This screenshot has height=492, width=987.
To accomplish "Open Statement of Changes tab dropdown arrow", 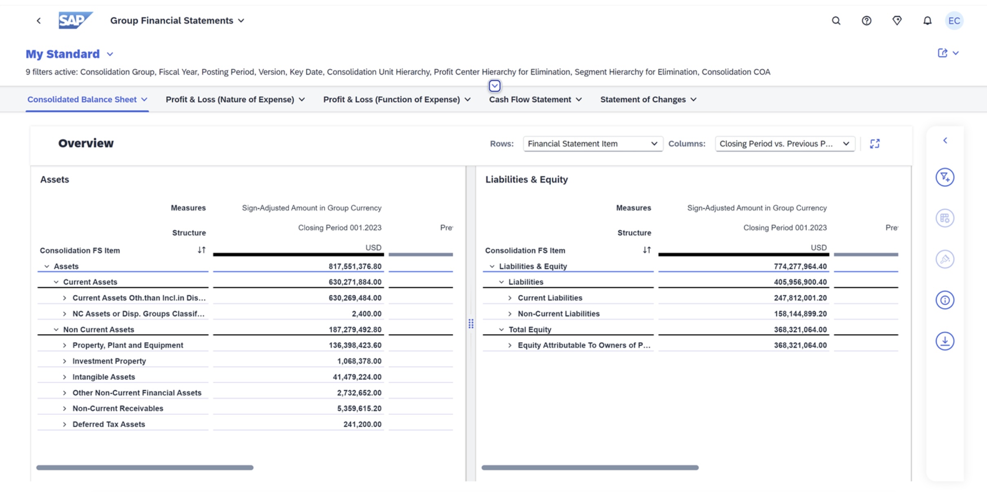I will [x=693, y=100].
